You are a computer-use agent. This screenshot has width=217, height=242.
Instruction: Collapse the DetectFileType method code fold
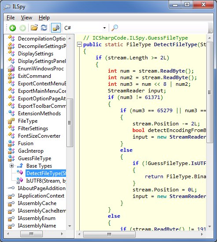tap(79, 44)
